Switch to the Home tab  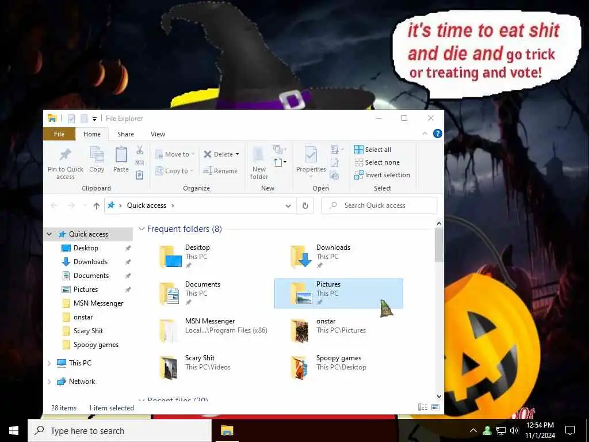tap(92, 134)
